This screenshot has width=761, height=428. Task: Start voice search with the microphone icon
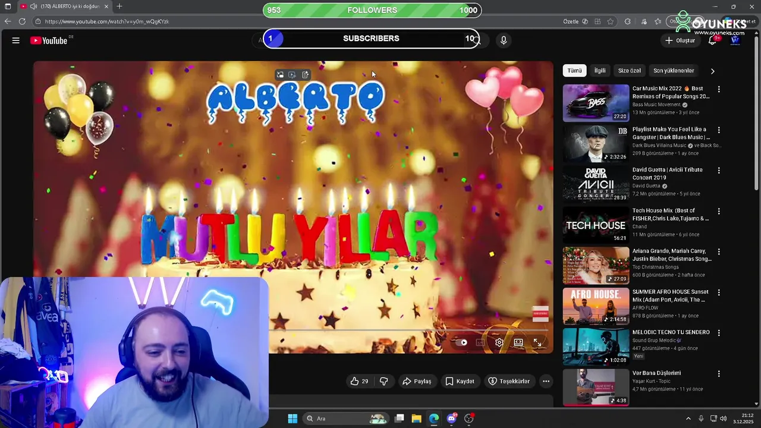tap(504, 40)
